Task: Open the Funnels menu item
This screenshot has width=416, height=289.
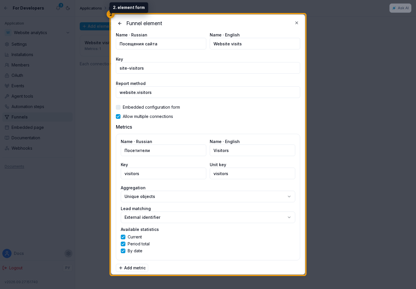Action: 38,117
